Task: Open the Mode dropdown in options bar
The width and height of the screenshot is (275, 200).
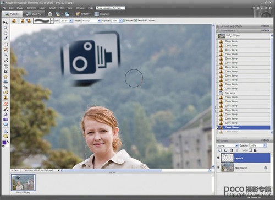Action: click(91, 21)
